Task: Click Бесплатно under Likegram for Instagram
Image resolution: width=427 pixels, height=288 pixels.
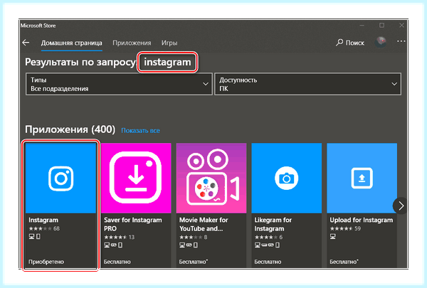Action: pyautogui.click(x=268, y=262)
